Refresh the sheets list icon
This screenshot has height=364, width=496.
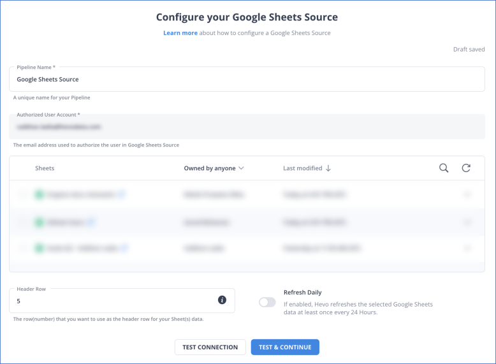pos(466,168)
